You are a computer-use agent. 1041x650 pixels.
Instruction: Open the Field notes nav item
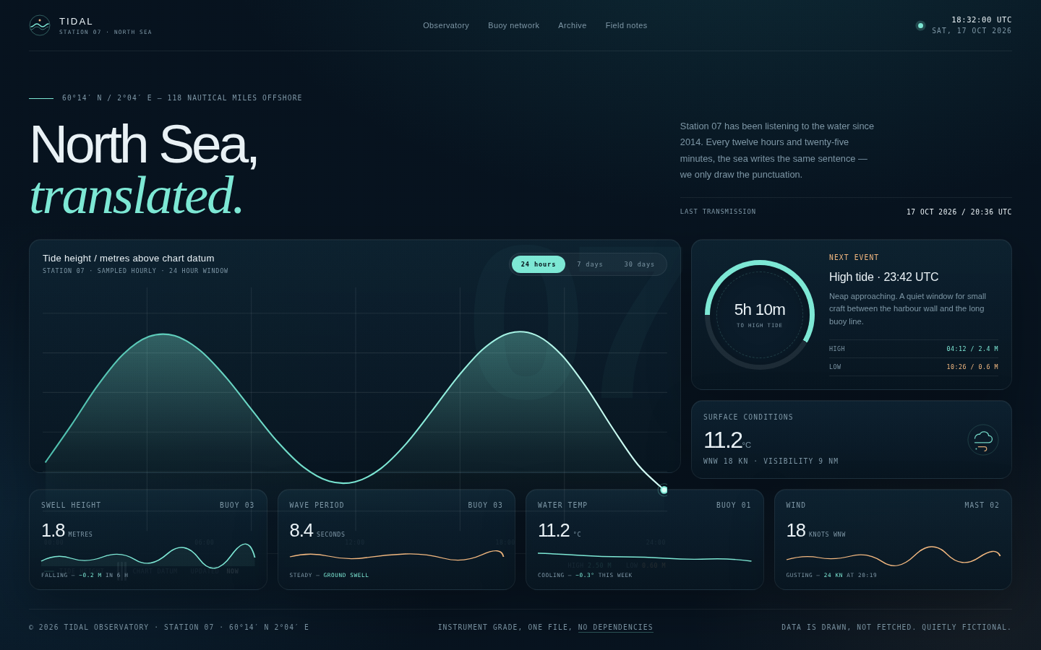626,25
